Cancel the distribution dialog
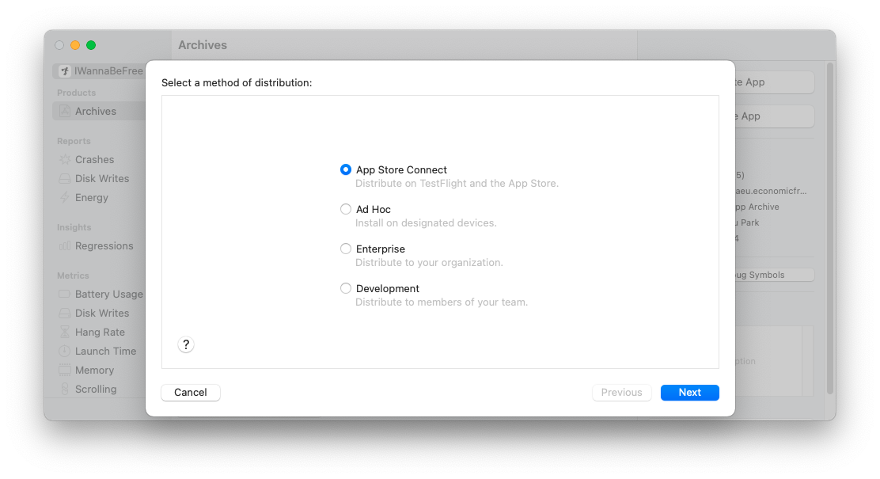This screenshot has height=479, width=880. click(191, 393)
